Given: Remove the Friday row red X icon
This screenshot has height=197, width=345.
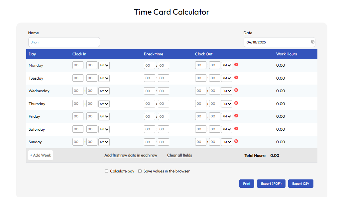Looking at the screenshot, I should [x=236, y=116].
